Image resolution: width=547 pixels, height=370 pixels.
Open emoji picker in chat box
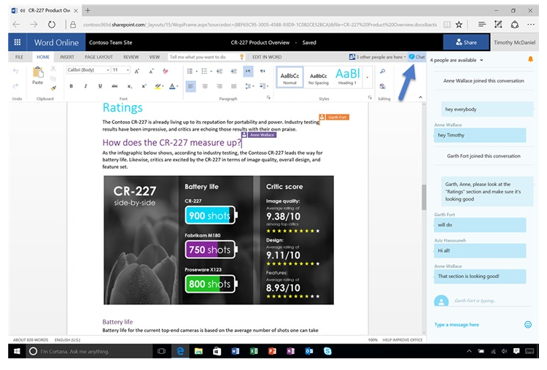(x=528, y=324)
